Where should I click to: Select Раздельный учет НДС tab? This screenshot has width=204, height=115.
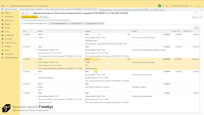pyautogui.click(x=94, y=23)
